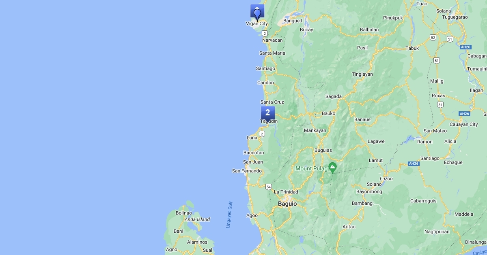This screenshot has width=487, height=255.
Task: Click the route 51 shield near Mallig
Action: click(436, 60)
